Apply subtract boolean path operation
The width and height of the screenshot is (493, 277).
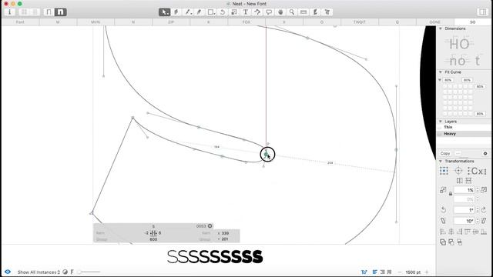pos(451,242)
